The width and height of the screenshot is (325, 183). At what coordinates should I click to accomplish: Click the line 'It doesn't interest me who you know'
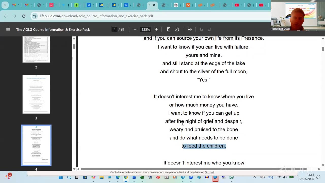pos(204,163)
